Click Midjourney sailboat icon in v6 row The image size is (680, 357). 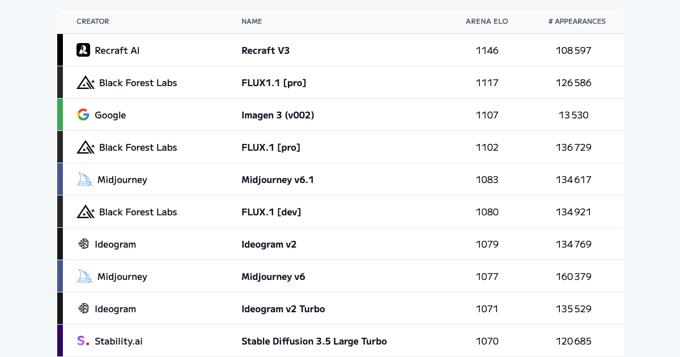[84, 277]
